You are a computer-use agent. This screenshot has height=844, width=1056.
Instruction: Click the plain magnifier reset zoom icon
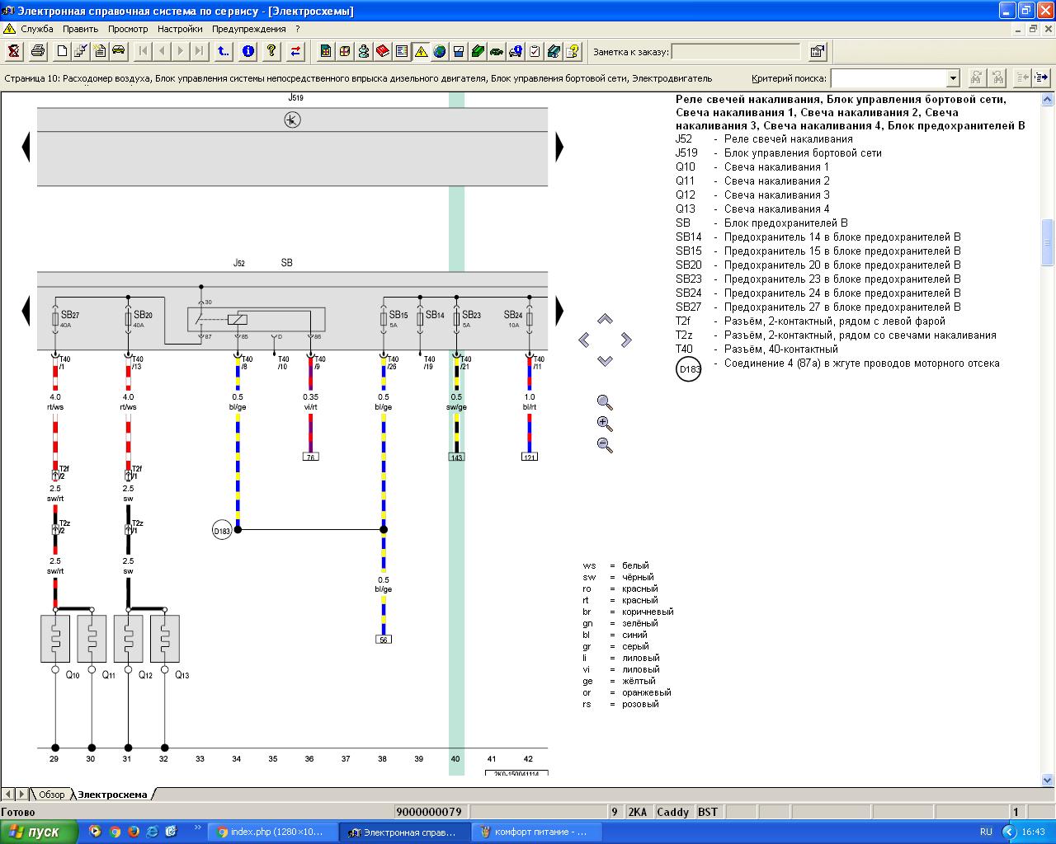point(605,402)
